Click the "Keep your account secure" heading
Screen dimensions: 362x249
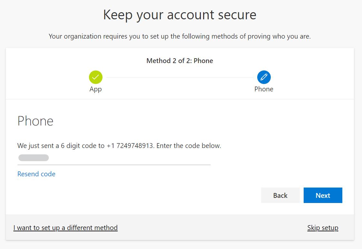tap(180, 15)
